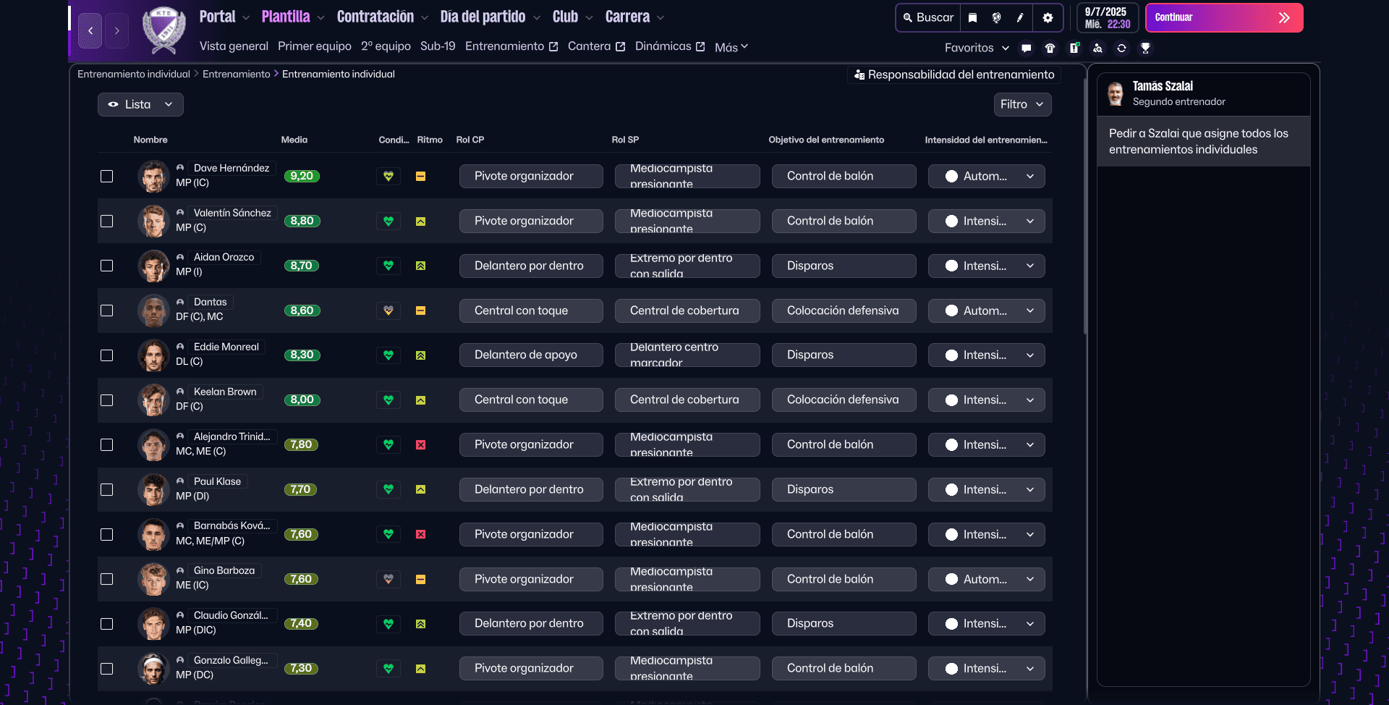Go back with the left arrow
This screenshot has width=1389, height=705.
click(90, 31)
